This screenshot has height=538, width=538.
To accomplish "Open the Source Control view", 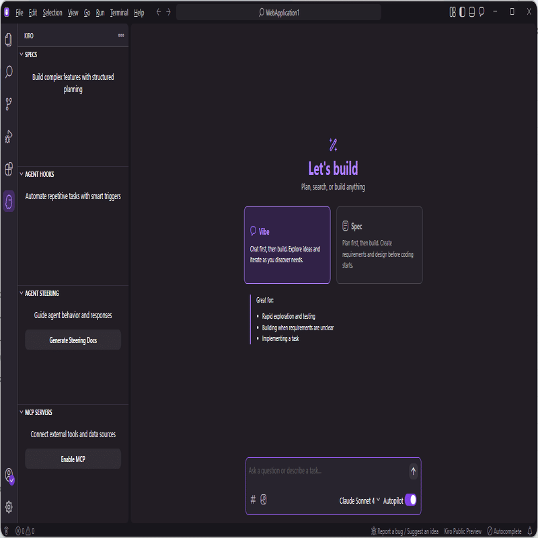I will 9,104.
